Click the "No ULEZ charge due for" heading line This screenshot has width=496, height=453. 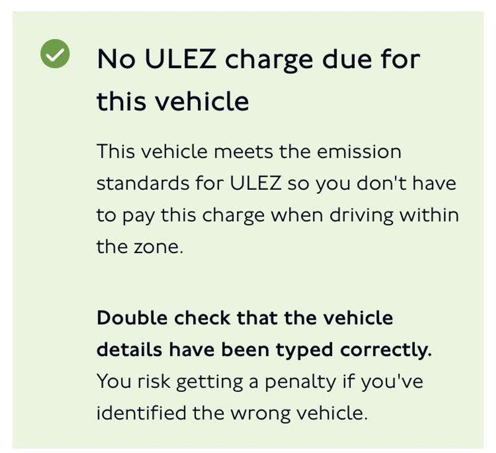[258, 59]
